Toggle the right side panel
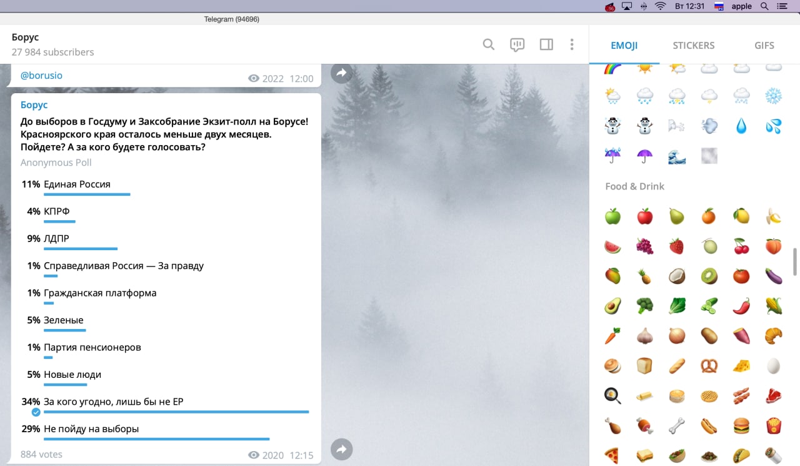This screenshot has height=466, width=800. click(546, 44)
